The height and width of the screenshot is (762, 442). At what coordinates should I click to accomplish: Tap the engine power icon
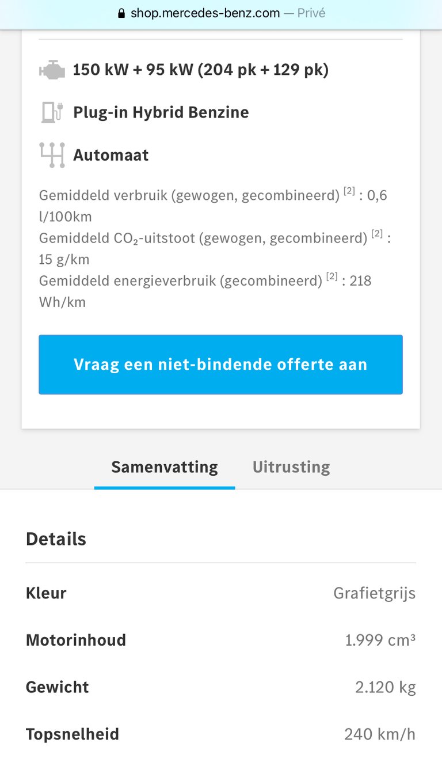(x=52, y=70)
